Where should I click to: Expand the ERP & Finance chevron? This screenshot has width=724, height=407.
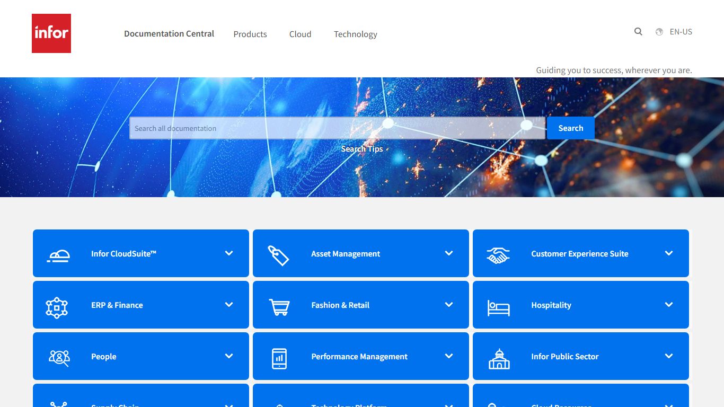(x=229, y=305)
